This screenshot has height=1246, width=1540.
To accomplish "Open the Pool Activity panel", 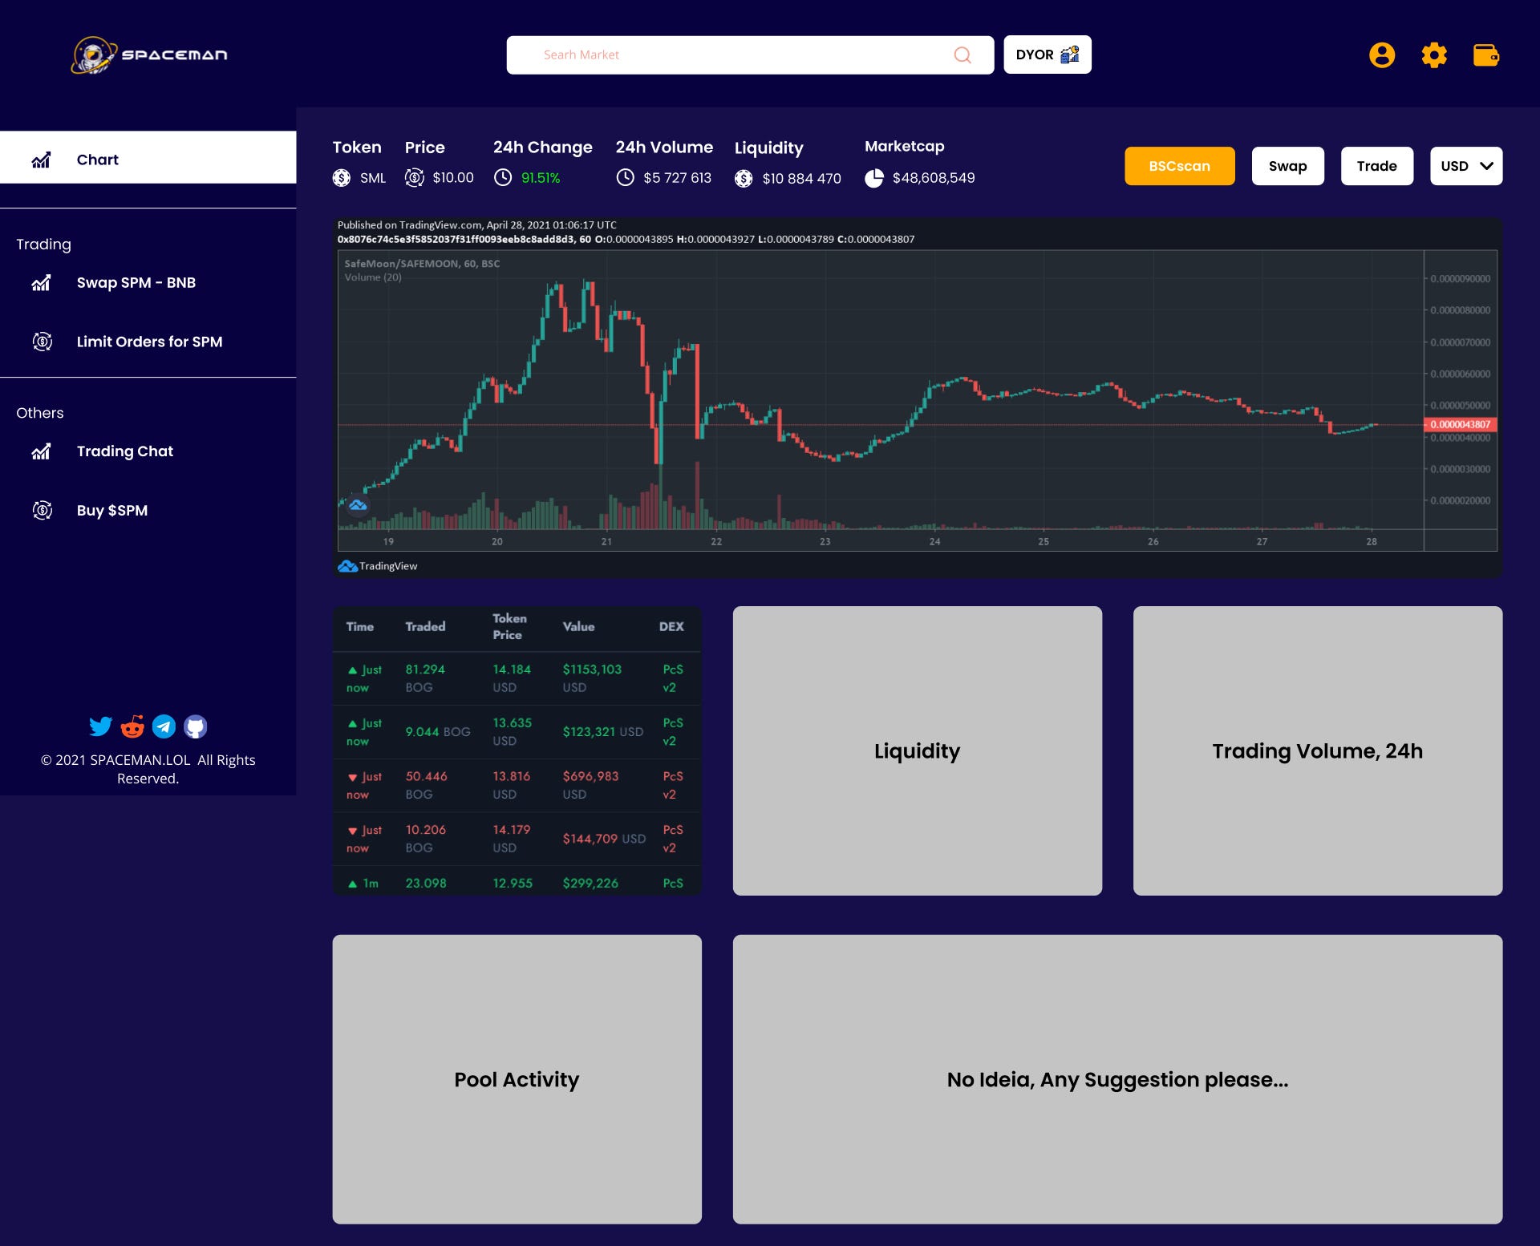I will [x=517, y=1079].
